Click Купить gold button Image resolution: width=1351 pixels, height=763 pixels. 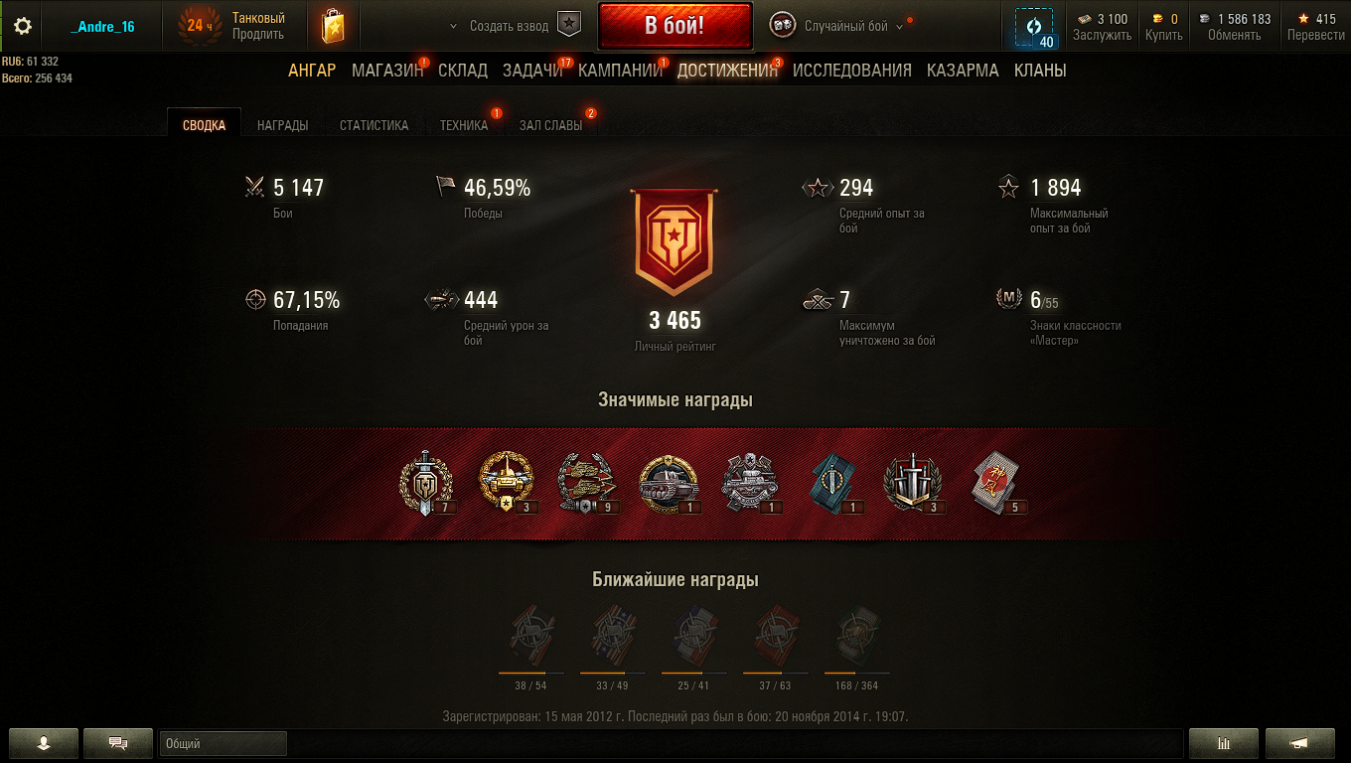coord(1164,35)
